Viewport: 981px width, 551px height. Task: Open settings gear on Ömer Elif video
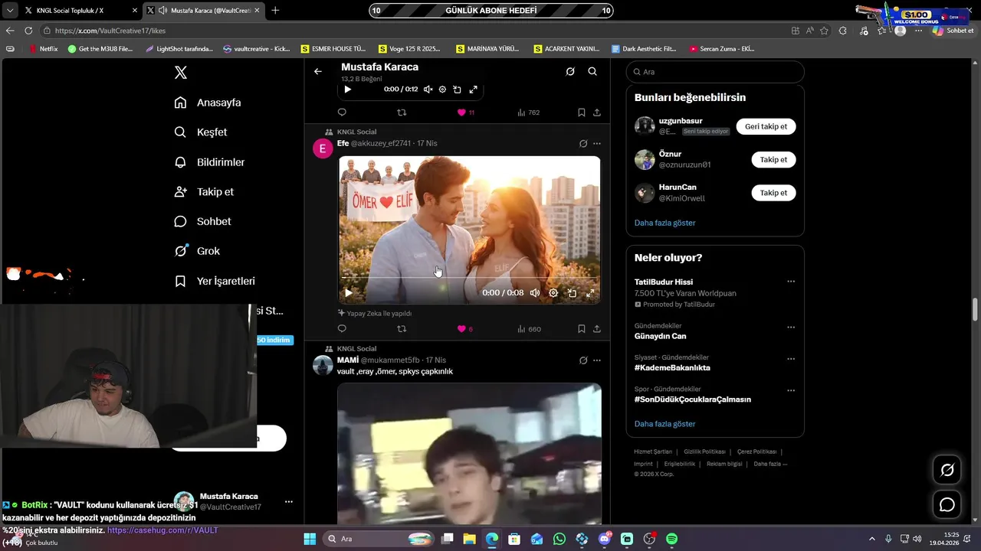click(x=553, y=293)
